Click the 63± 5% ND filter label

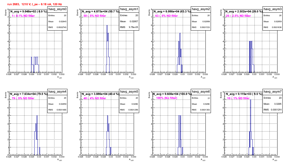pyautogui.click(x=167, y=16)
